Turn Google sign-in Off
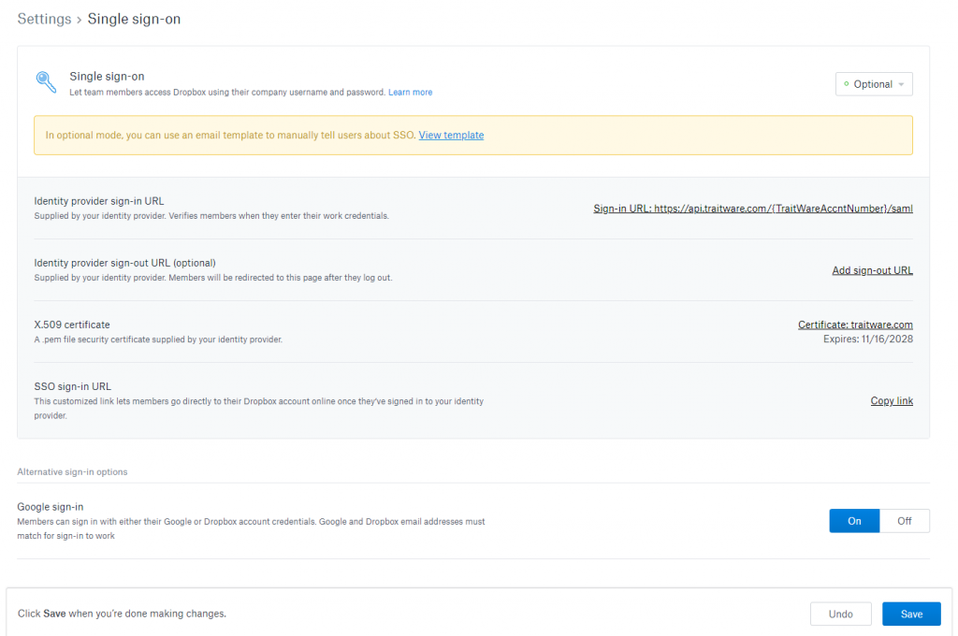The width and height of the screenshot is (958, 636). coord(905,521)
